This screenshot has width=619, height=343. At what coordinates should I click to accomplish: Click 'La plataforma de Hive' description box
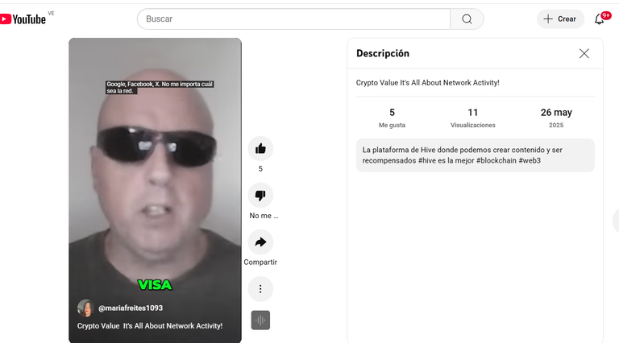tap(476, 155)
